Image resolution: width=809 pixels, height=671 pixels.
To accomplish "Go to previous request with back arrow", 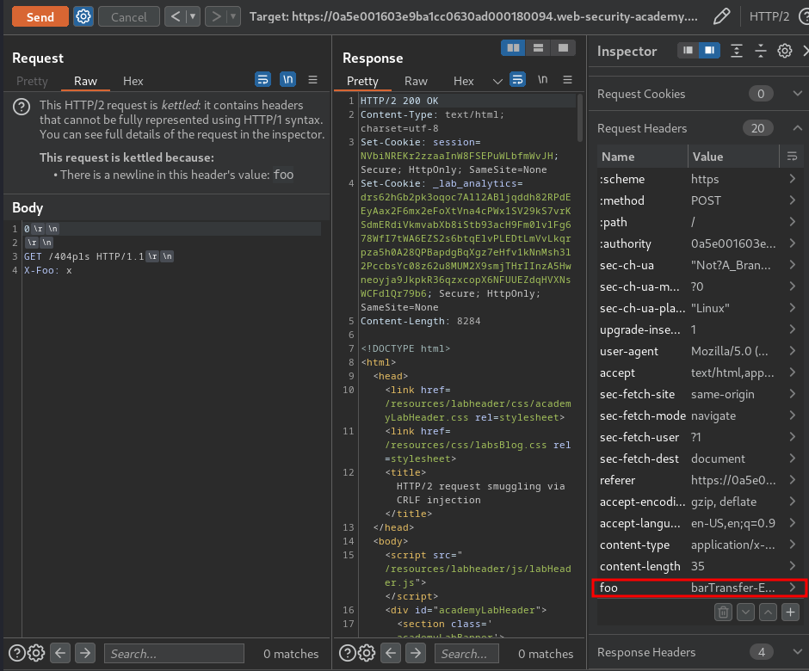I will [x=176, y=16].
